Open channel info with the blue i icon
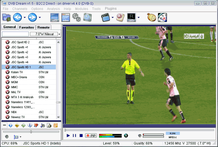The height and width of the screenshot is (147, 218). 30,125
